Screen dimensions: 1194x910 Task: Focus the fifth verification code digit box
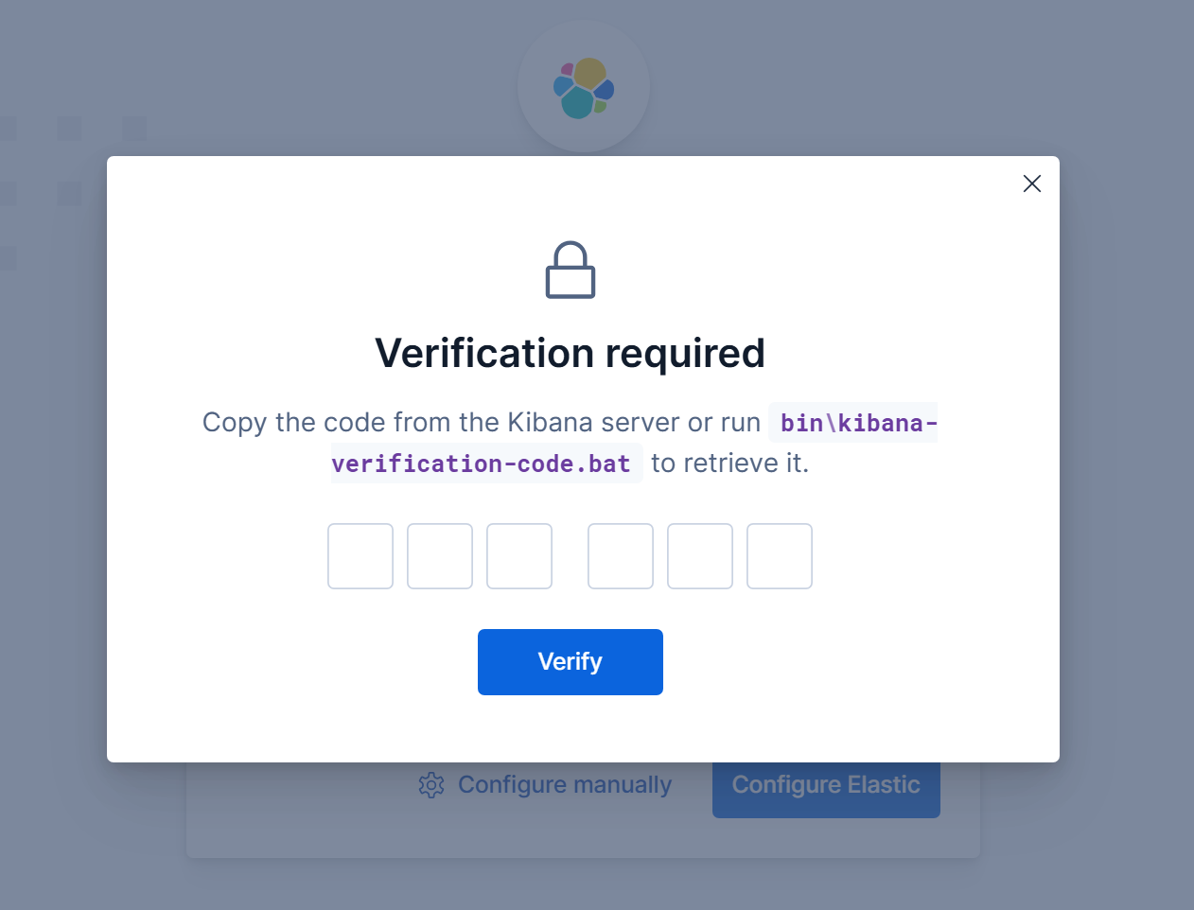[x=700, y=556]
